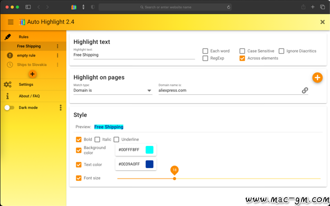Open three-dot menu for Ships to Slovakia
330x206 pixels.
pos(57,65)
